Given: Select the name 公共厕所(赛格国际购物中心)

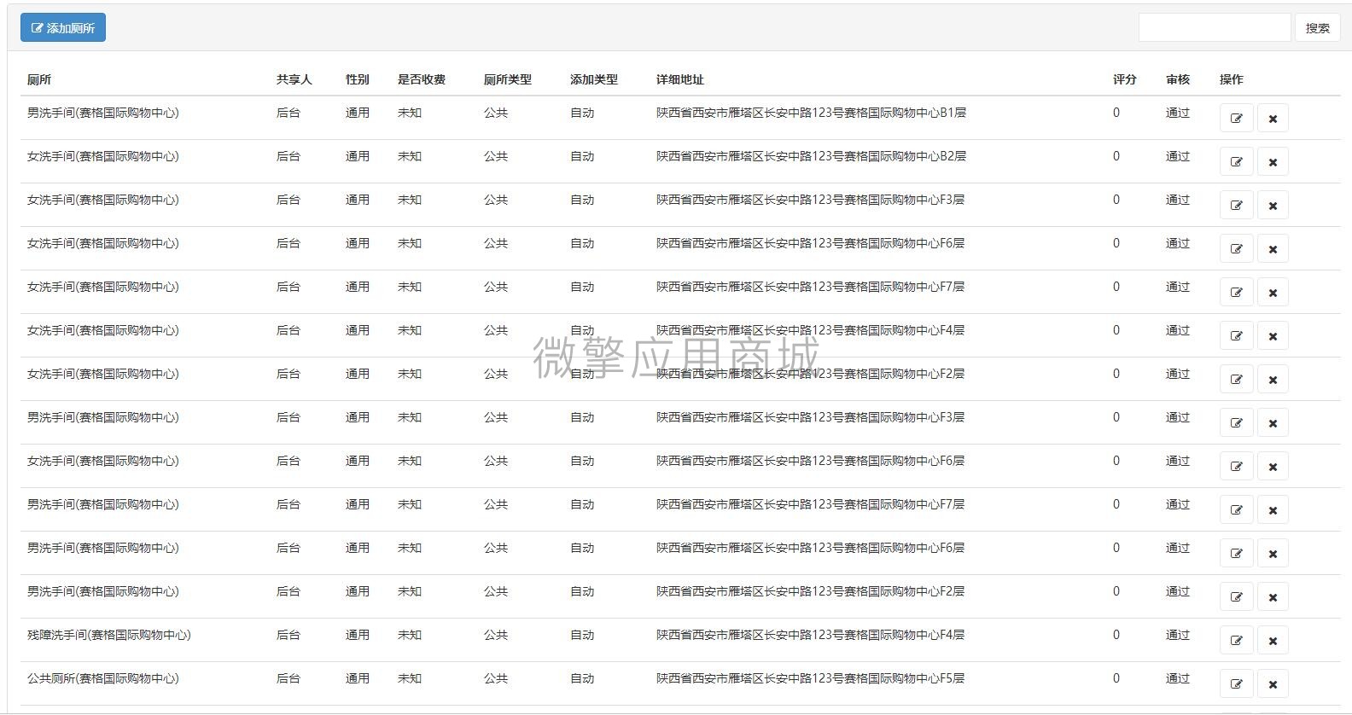Looking at the screenshot, I should coord(103,678).
